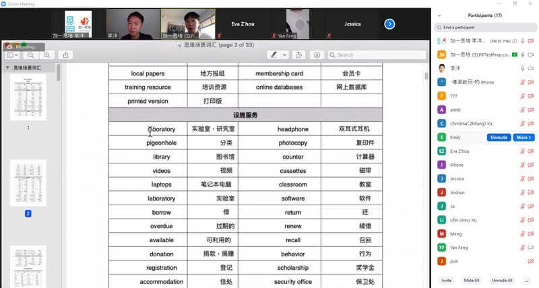The width and height of the screenshot is (539, 288).
Task: Toggle video camera icon for Yan Feng
Action: 531,247
